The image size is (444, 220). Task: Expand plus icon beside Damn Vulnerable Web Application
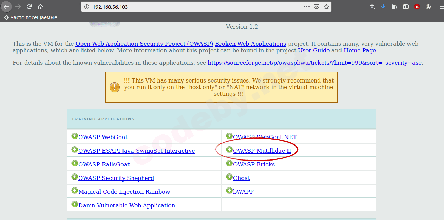pos(74,204)
